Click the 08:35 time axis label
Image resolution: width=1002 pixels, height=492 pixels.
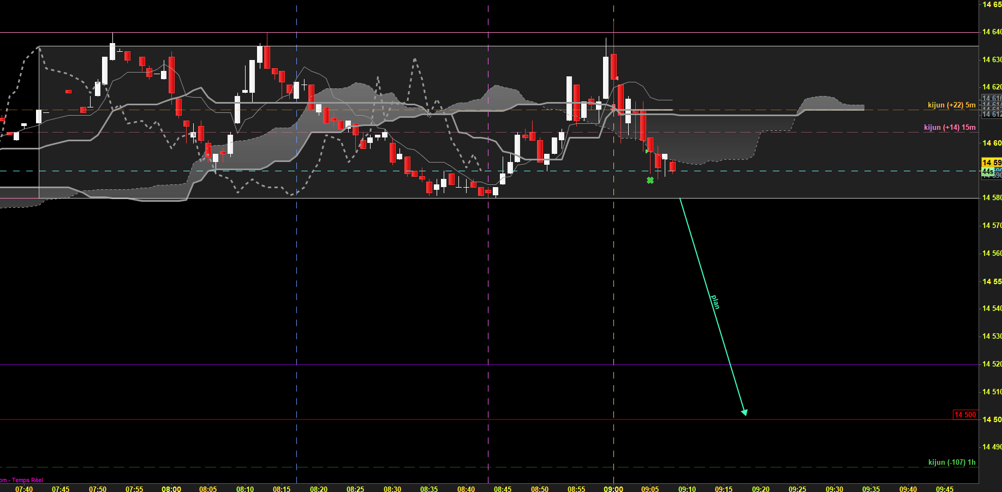429,489
